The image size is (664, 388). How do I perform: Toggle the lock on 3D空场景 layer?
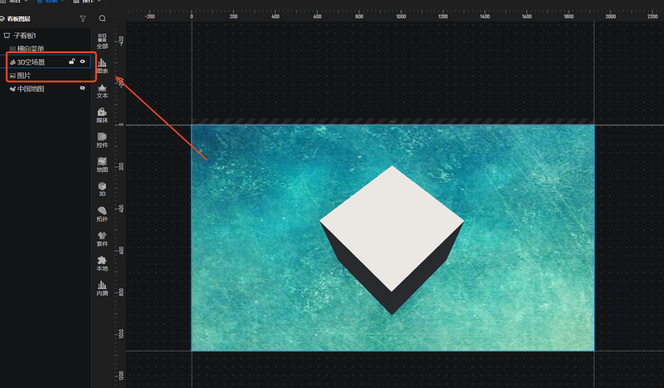point(72,62)
